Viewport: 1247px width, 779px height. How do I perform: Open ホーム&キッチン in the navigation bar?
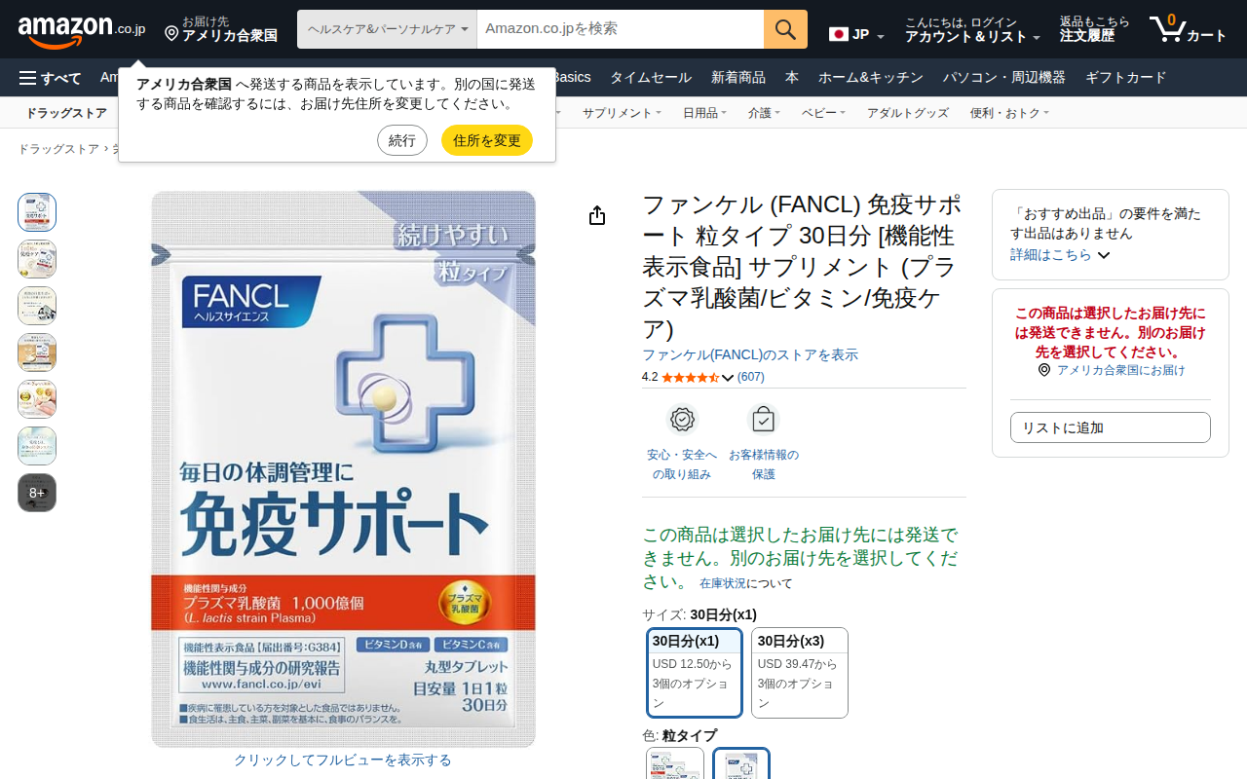[x=871, y=78]
